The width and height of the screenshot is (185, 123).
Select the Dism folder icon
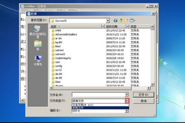pyautogui.click(x=53, y=82)
